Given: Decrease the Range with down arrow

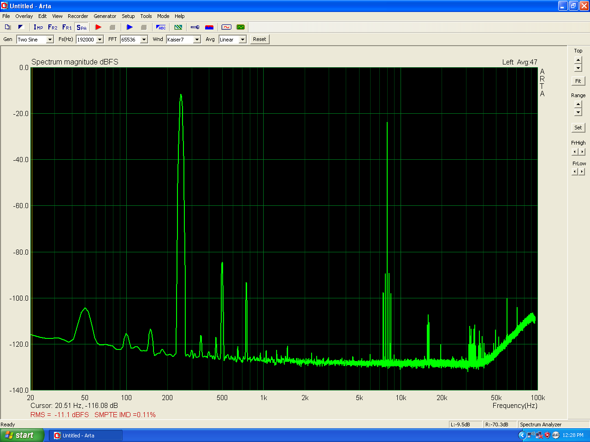Looking at the screenshot, I should click(578, 112).
